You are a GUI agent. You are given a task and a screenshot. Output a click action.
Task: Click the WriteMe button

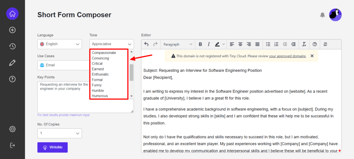pos(53,148)
